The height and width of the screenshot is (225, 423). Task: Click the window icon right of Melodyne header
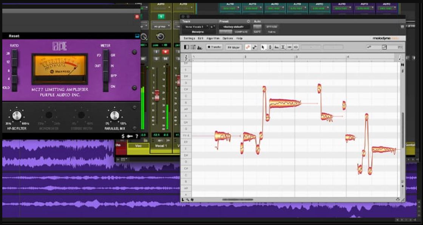pos(402,27)
